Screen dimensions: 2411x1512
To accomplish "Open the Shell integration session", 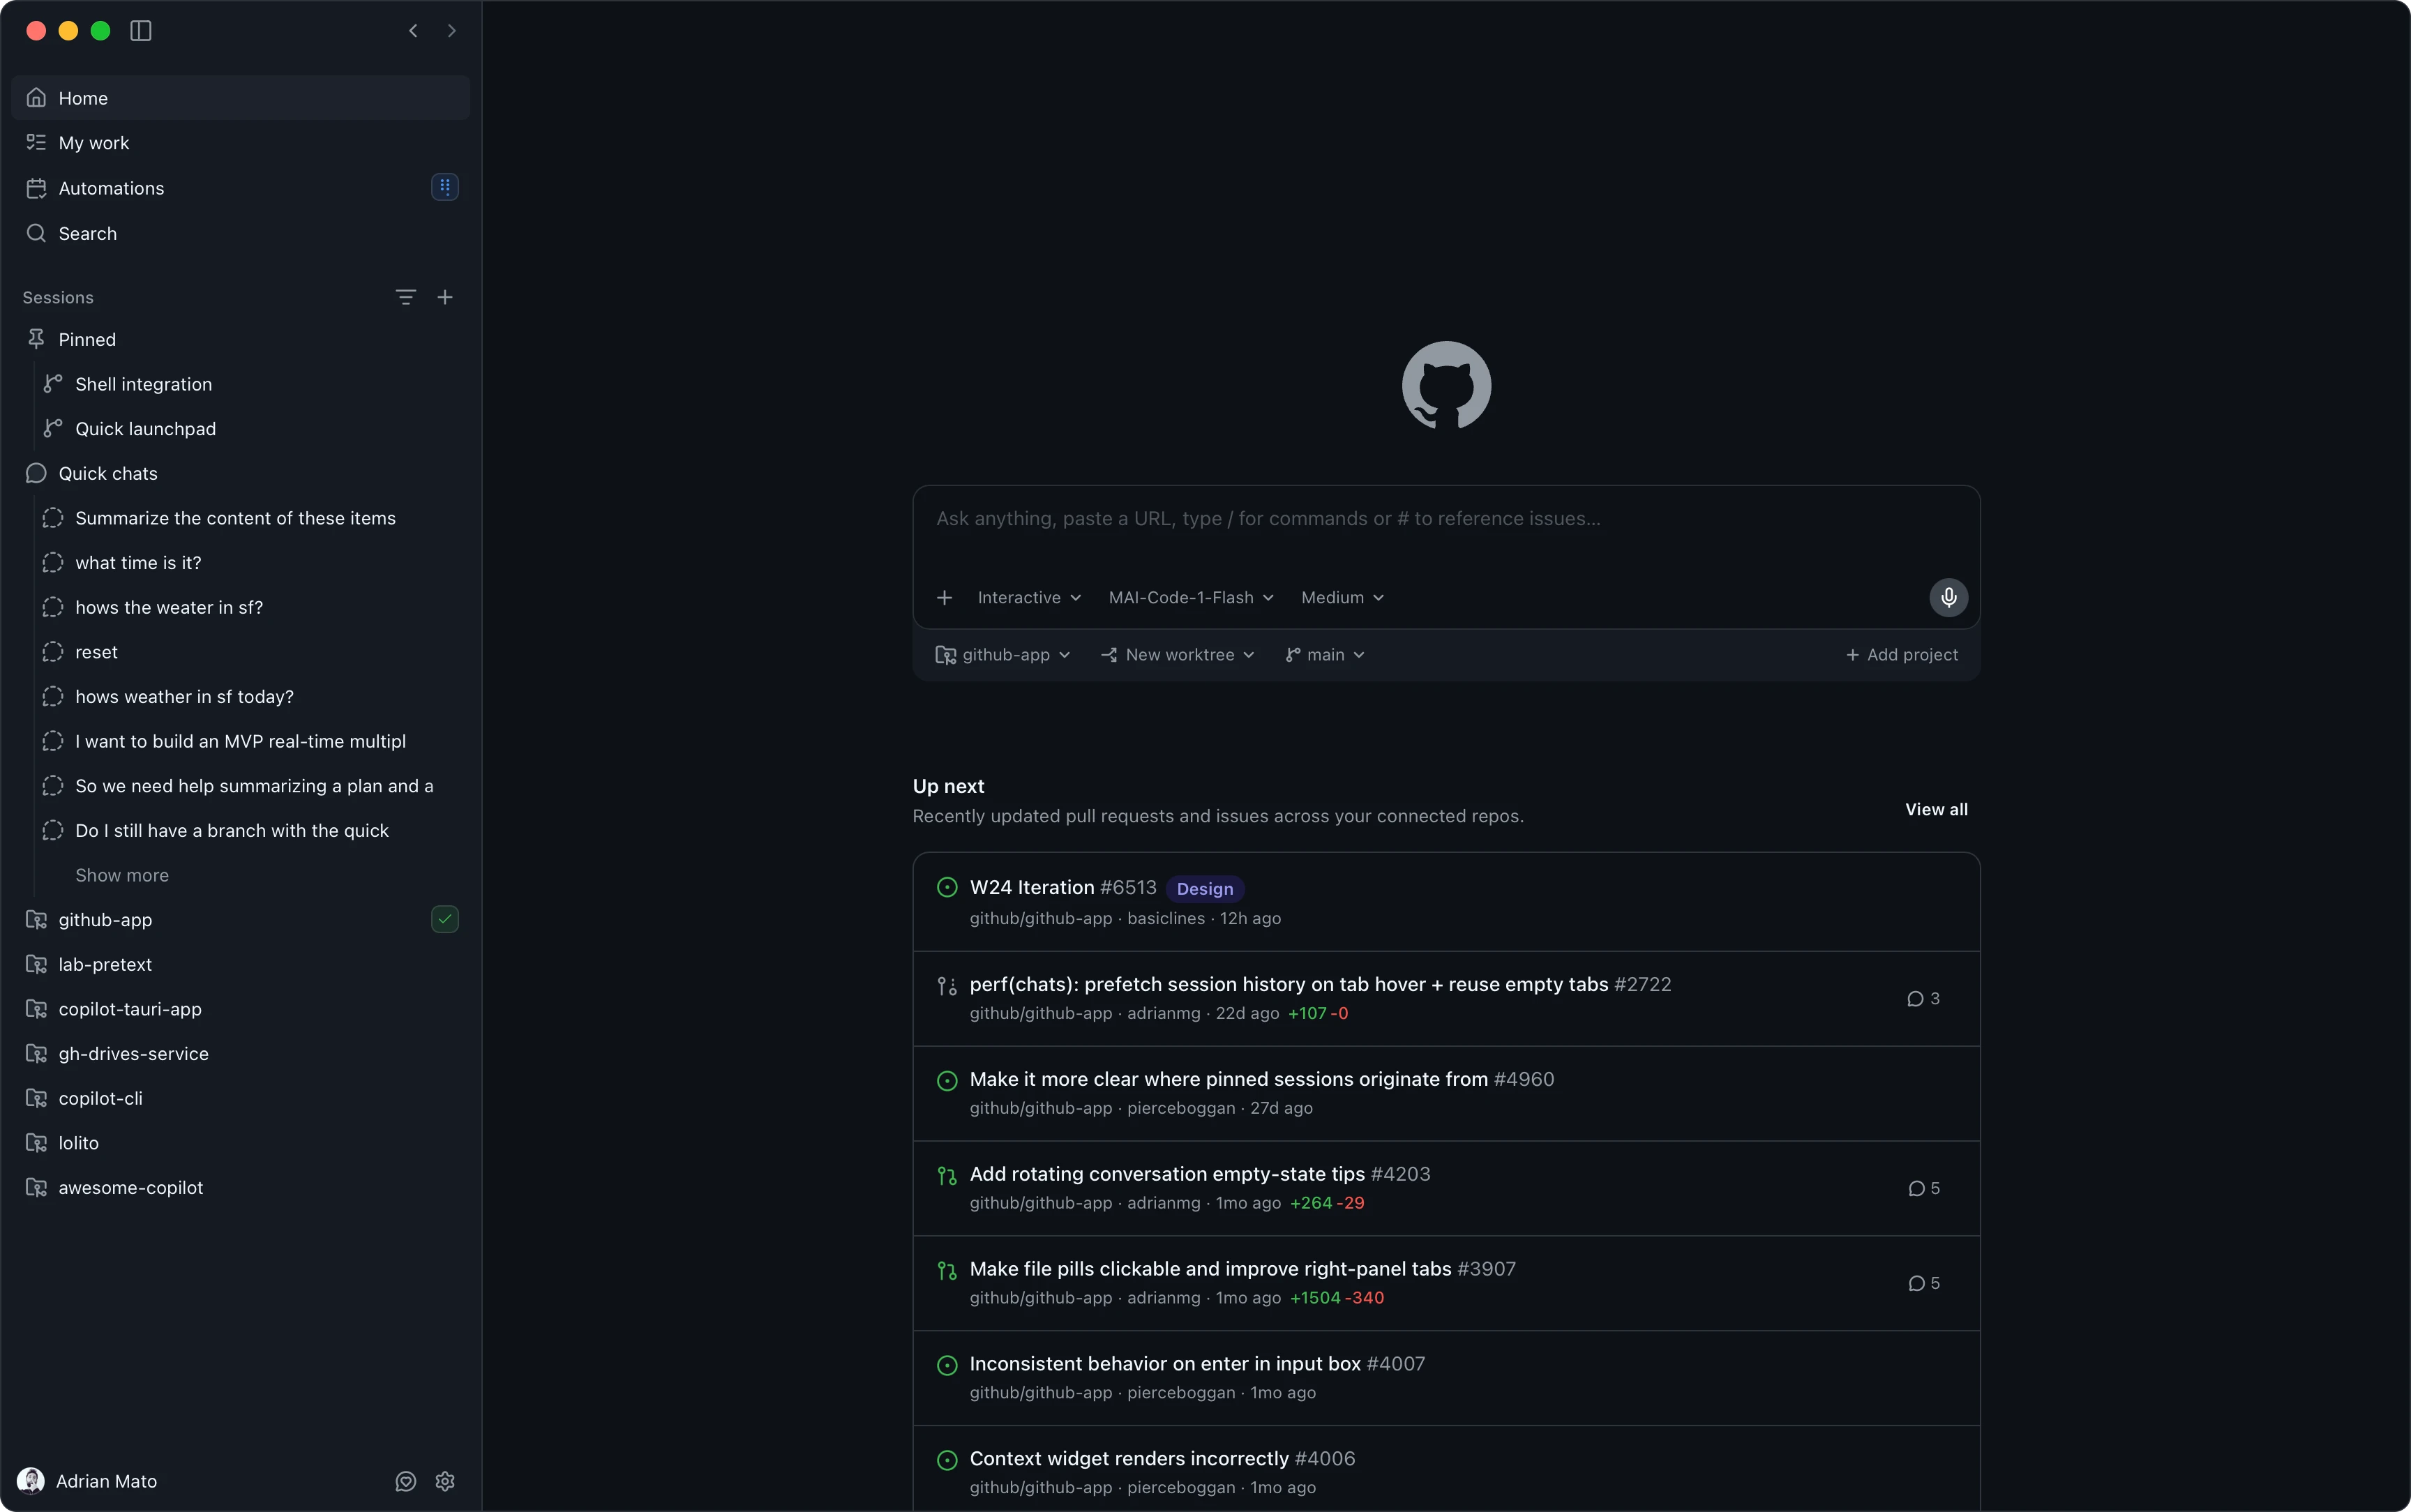I will point(240,384).
